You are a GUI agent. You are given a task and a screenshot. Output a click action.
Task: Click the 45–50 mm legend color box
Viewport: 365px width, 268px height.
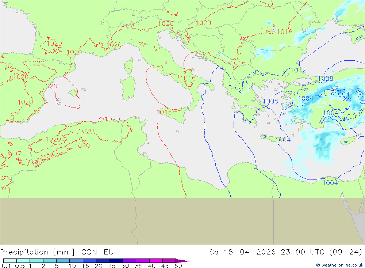169,261
